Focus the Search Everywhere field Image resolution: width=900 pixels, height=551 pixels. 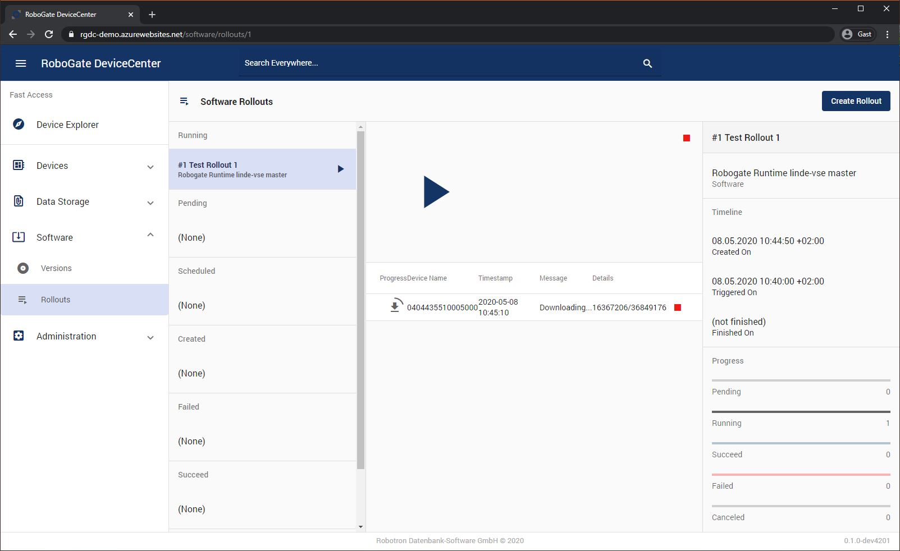tap(438, 63)
